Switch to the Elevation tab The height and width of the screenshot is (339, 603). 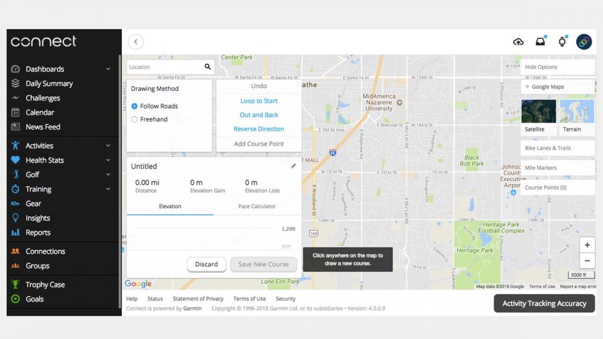click(x=170, y=206)
